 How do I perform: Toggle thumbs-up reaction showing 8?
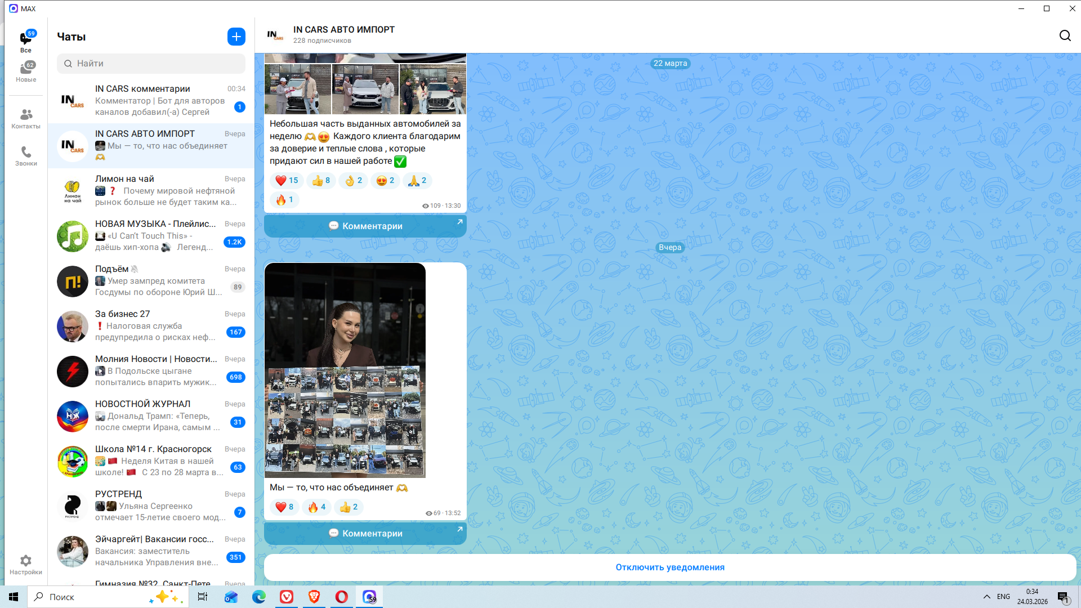pos(321,181)
